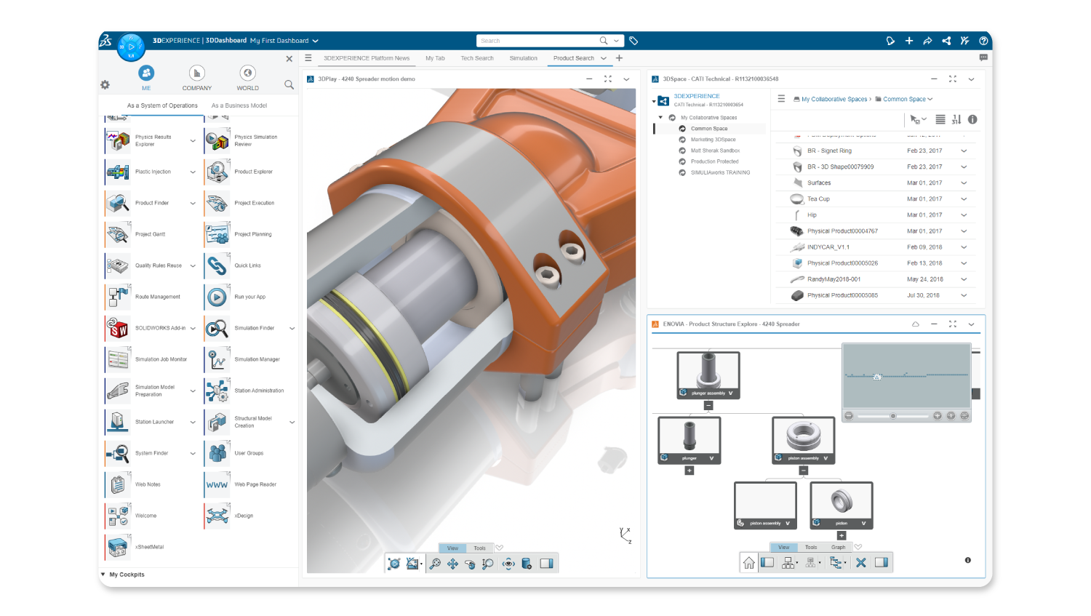
Task: Expand the Physics Results Explorer app chevron
Action: click(x=193, y=140)
